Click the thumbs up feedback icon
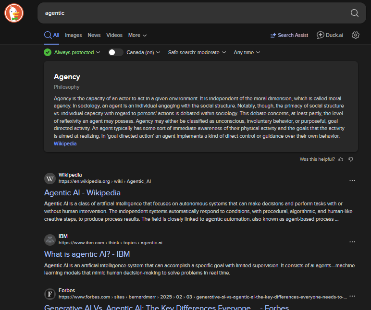 pos(340,159)
